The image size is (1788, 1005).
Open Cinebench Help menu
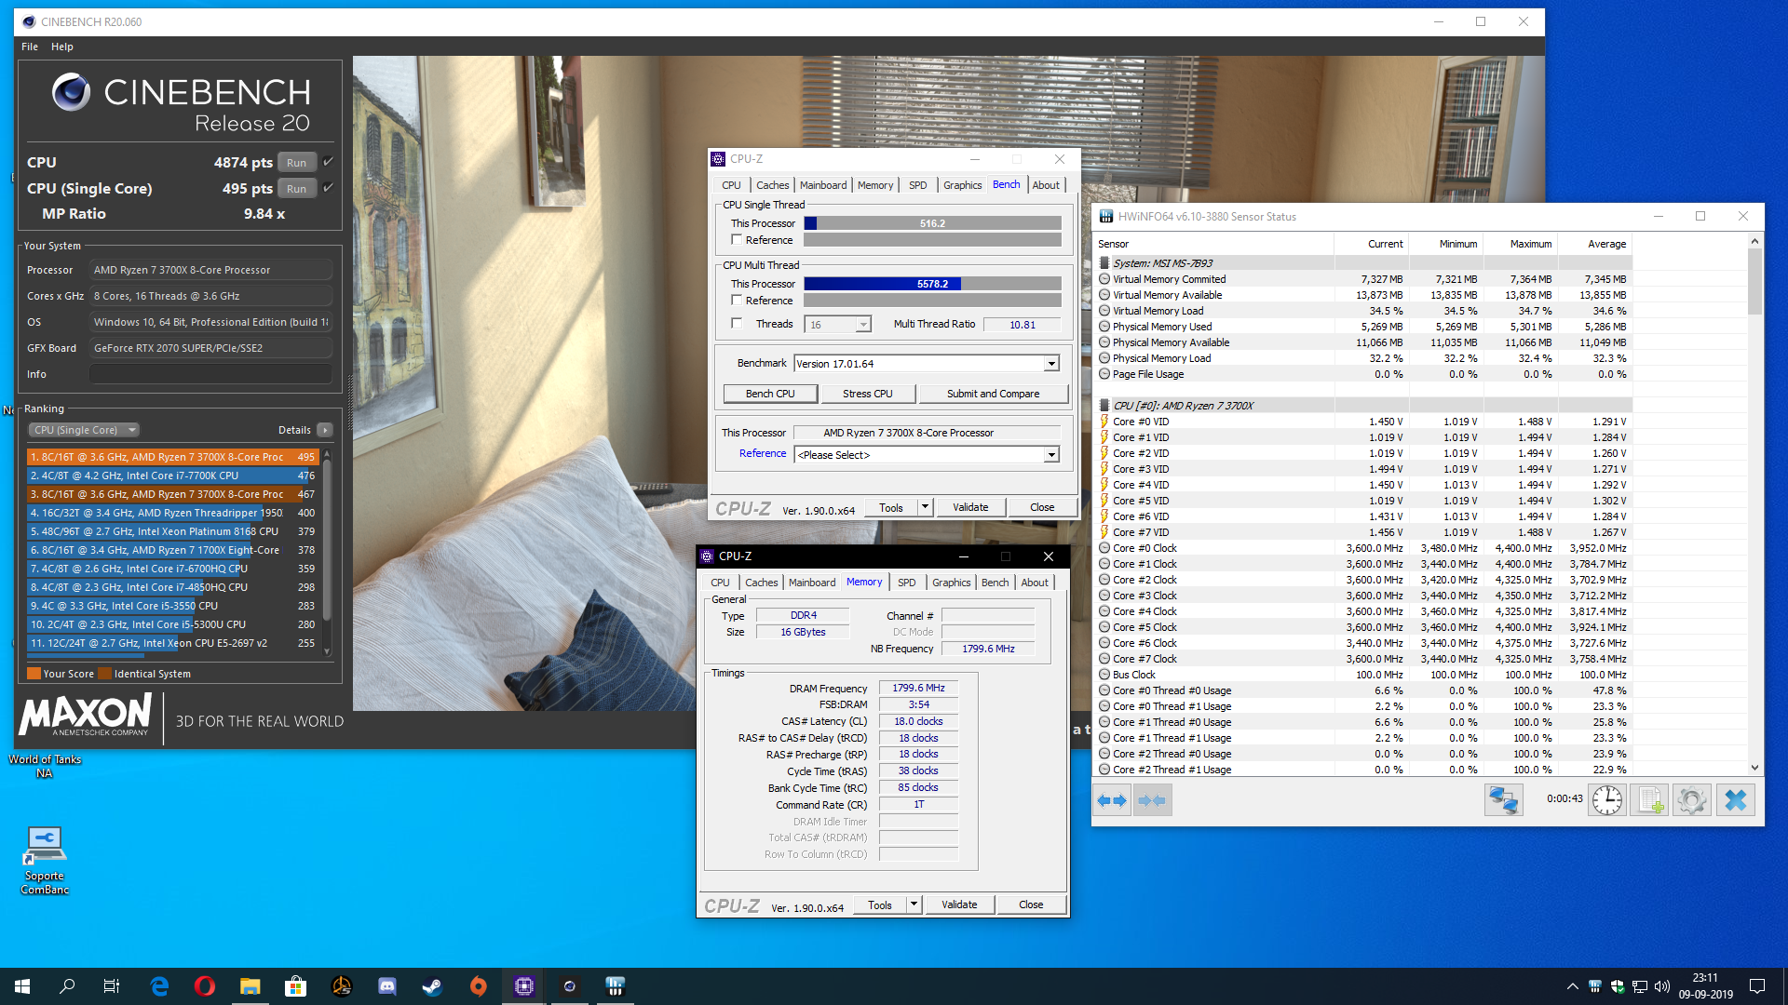[62, 47]
